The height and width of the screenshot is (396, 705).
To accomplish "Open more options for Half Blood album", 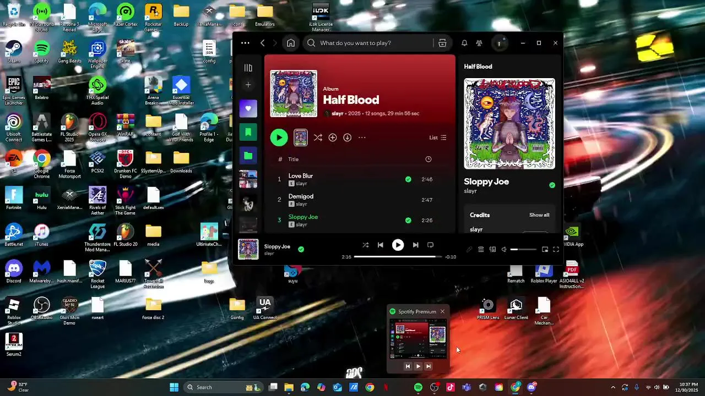I will (x=362, y=137).
